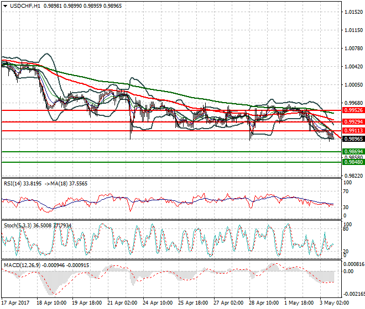
Task: Select the USDCHF,H1 chart title text
Action: click(x=25, y=6)
